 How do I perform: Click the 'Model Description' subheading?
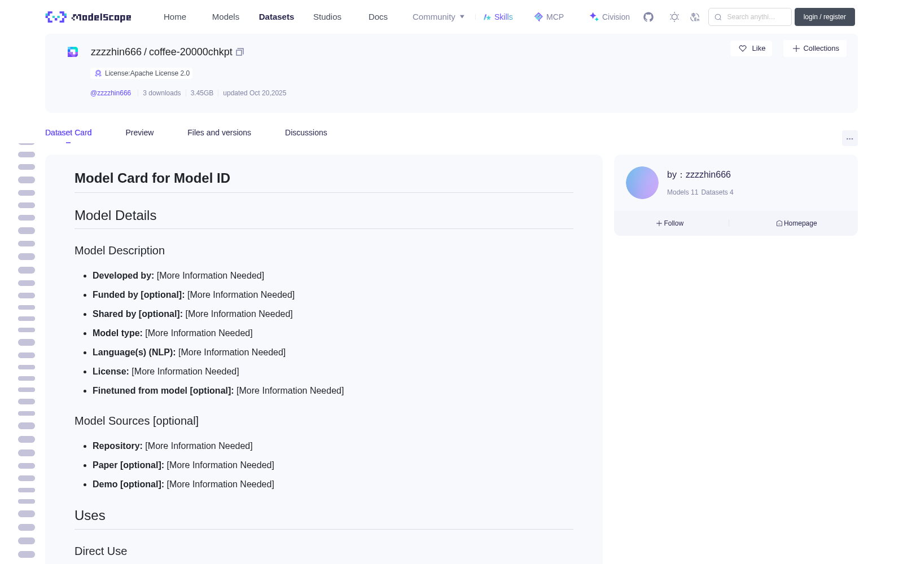tap(120, 250)
